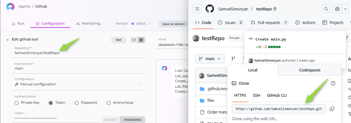Click the wrench icon in Configuration field

point(16,84)
